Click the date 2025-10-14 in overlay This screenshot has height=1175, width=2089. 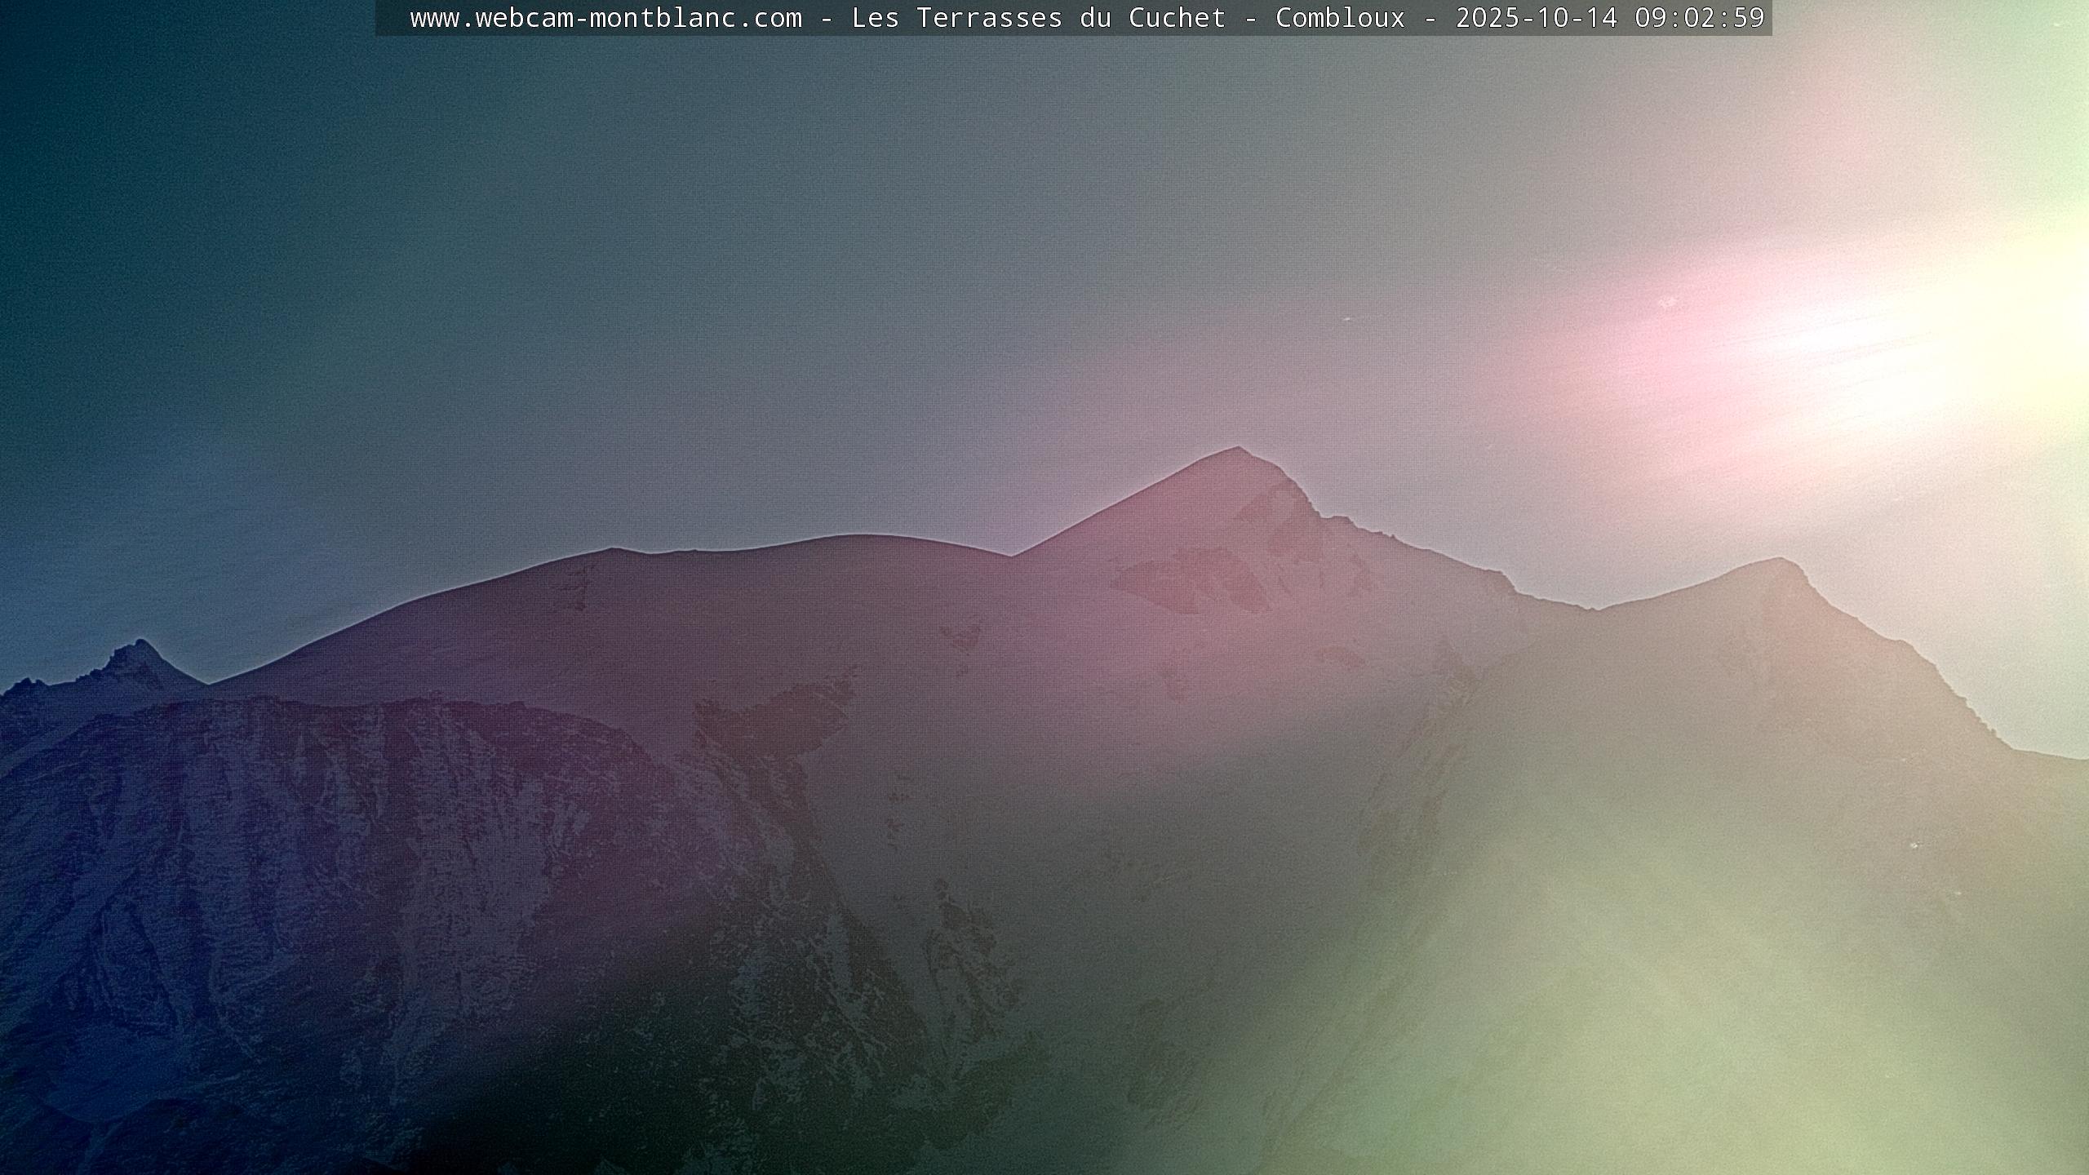pos(1536,18)
